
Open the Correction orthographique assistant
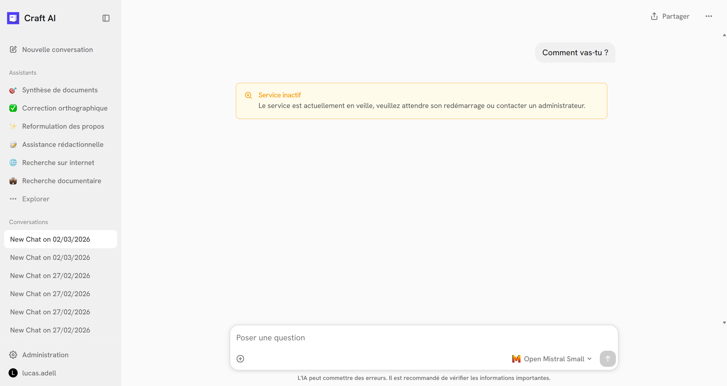[x=65, y=108]
